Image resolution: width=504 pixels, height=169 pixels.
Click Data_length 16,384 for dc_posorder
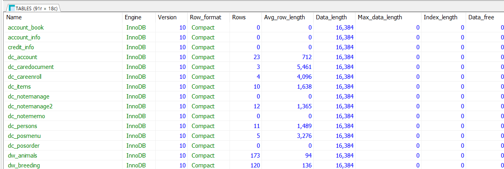tap(345, 146)
